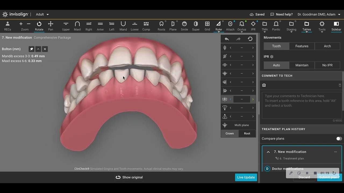Click the Discard button
This screenshot has height=193, width=344.
[304, 177]
